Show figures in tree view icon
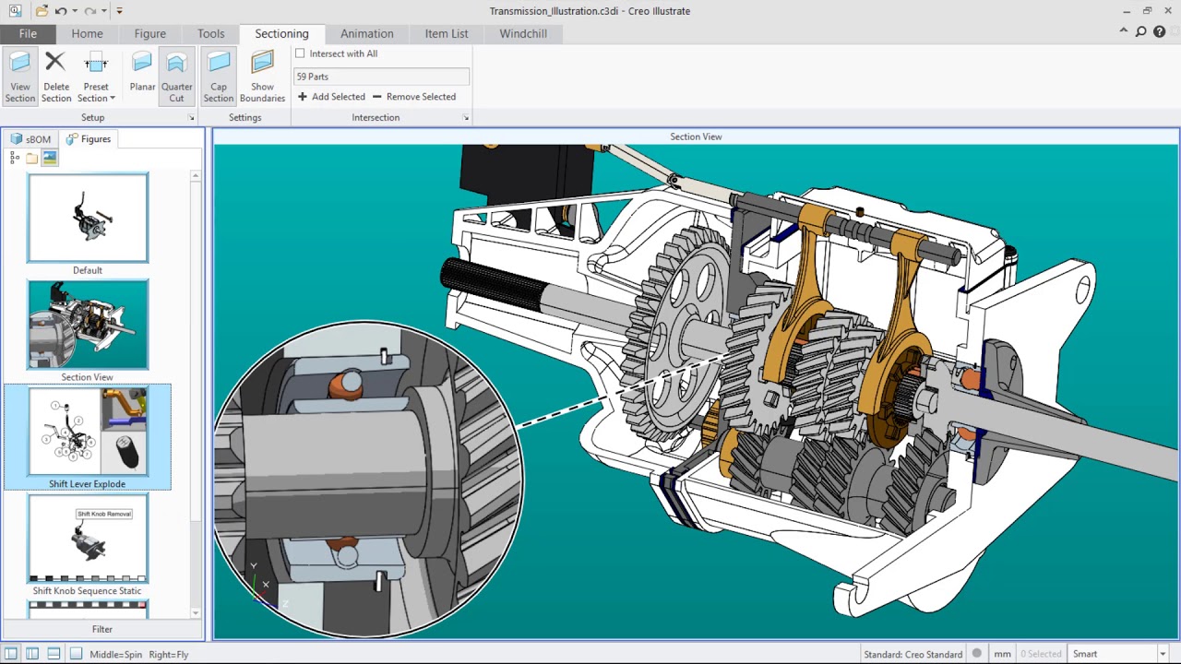The width and height of the screenshot is (1181, 664). coord(15,159)
